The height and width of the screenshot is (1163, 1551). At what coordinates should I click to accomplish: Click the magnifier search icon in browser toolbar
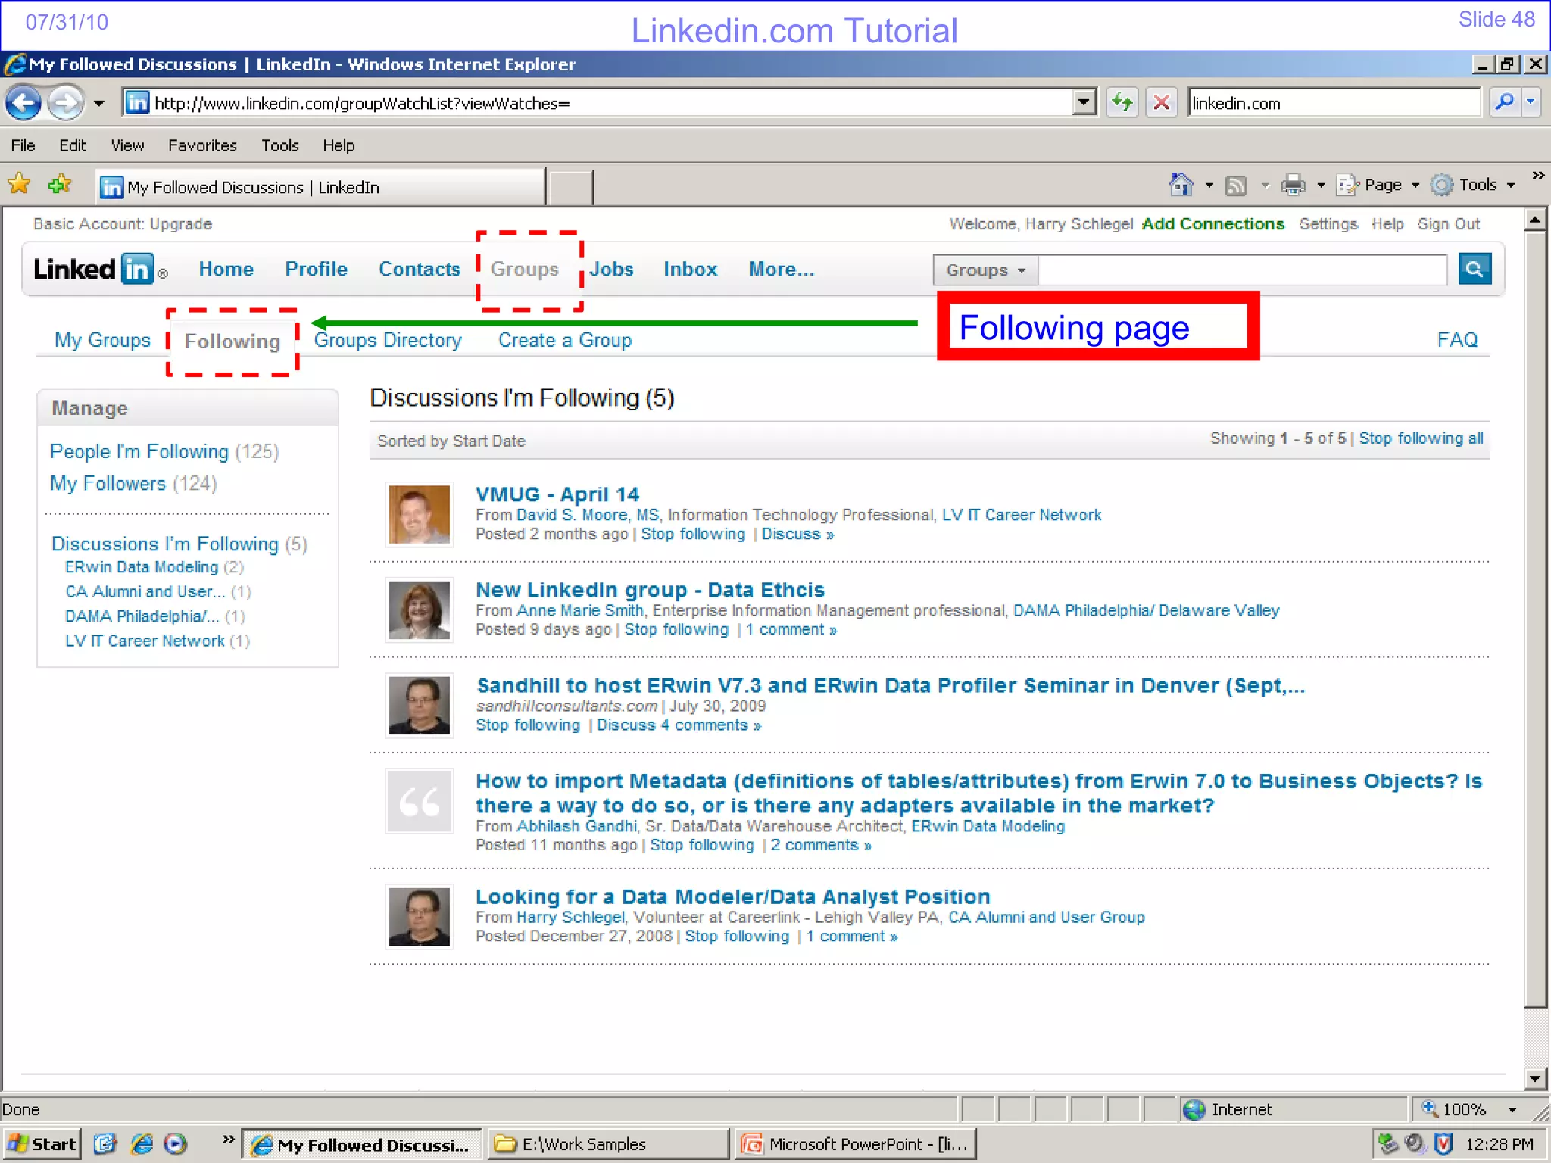[1505, 102]
